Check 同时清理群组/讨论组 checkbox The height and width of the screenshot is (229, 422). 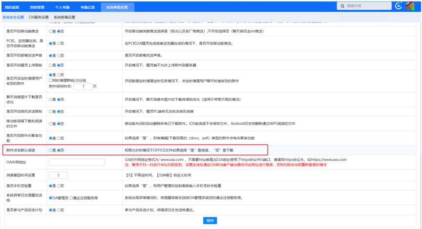click(x=51, y=80)
